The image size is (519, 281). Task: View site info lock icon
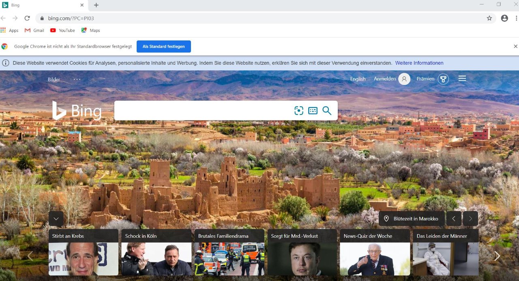[42, 18]
